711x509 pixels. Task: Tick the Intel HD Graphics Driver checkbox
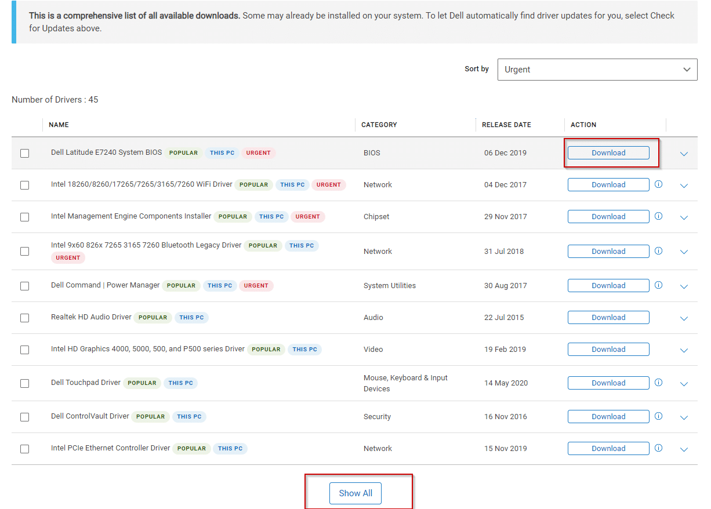coord(24,350)
